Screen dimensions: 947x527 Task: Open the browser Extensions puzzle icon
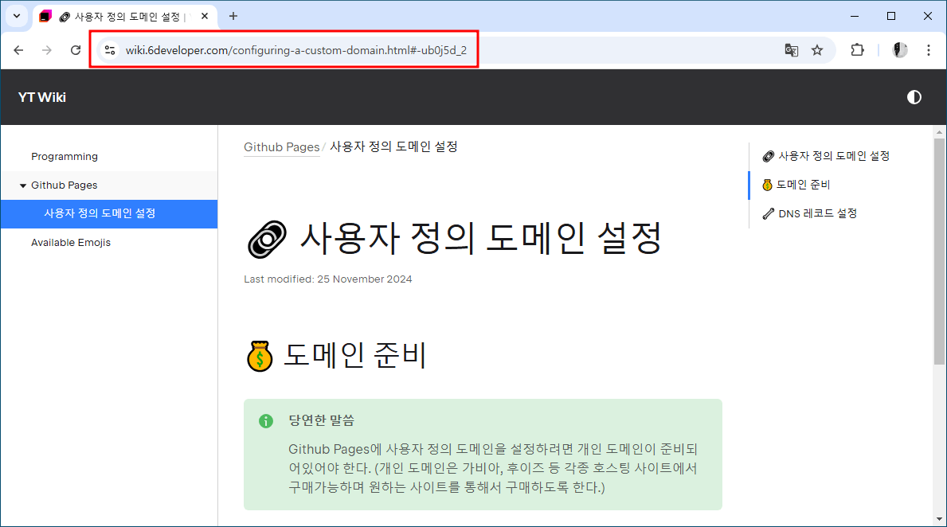pos(857,50)
